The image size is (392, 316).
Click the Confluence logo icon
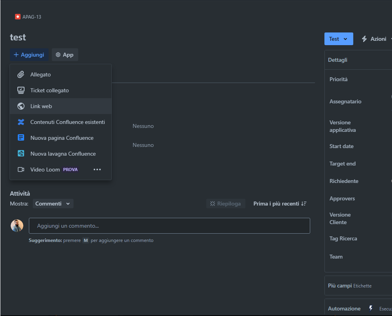coord(21,122)
